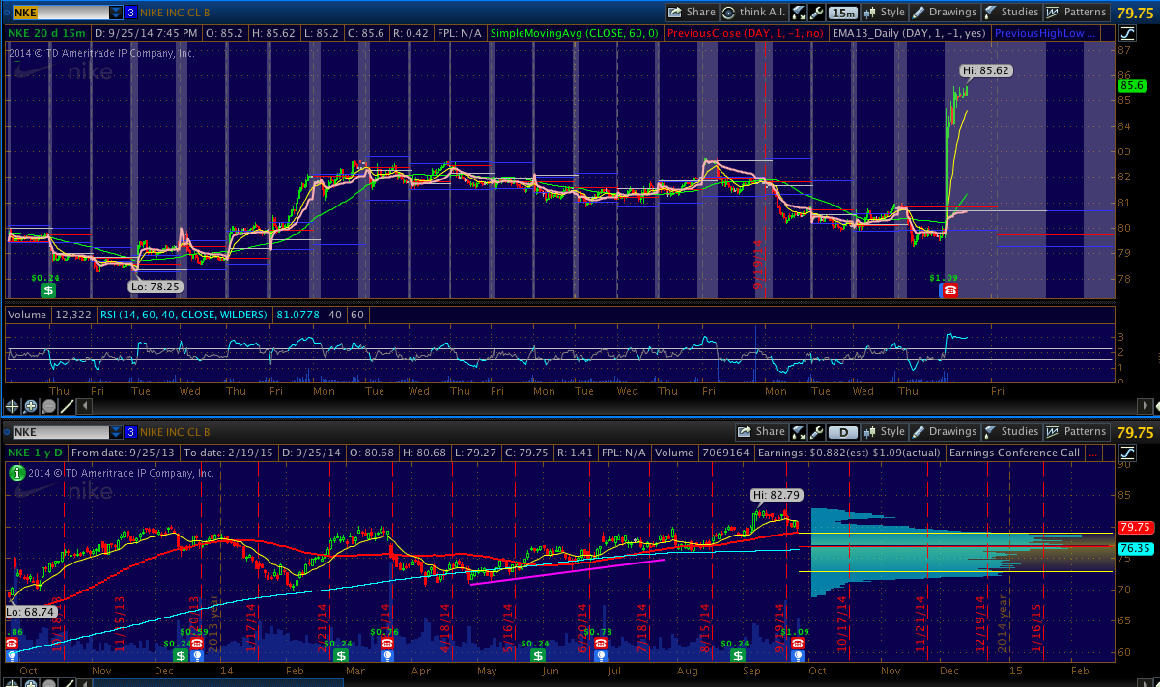
Task: Open the bottom chart Patterns menu
Action: click(x=1077, y=431)
